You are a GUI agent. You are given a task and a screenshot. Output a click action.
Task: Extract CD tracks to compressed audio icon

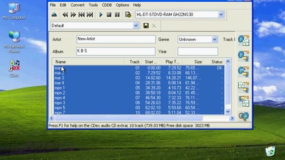click(x=244, y=56)
